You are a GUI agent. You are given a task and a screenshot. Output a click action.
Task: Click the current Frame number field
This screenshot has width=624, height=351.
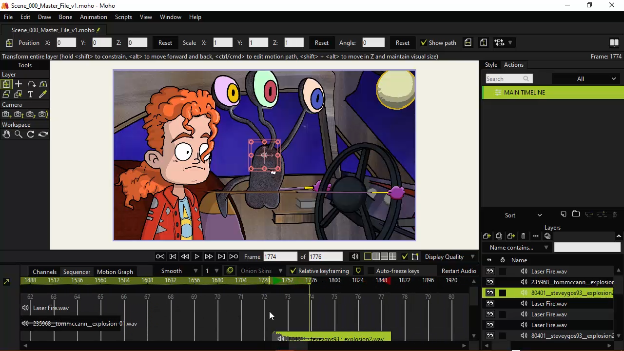280,257
